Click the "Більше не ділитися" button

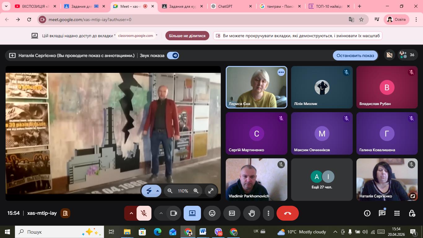coord(187,36)
